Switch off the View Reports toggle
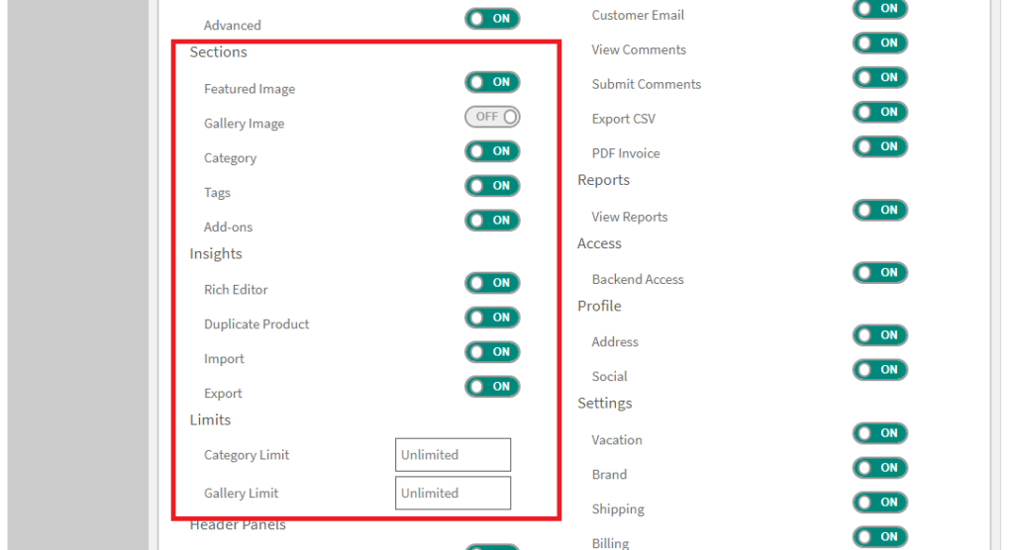The image size is (1014, 550). point(879,211)
